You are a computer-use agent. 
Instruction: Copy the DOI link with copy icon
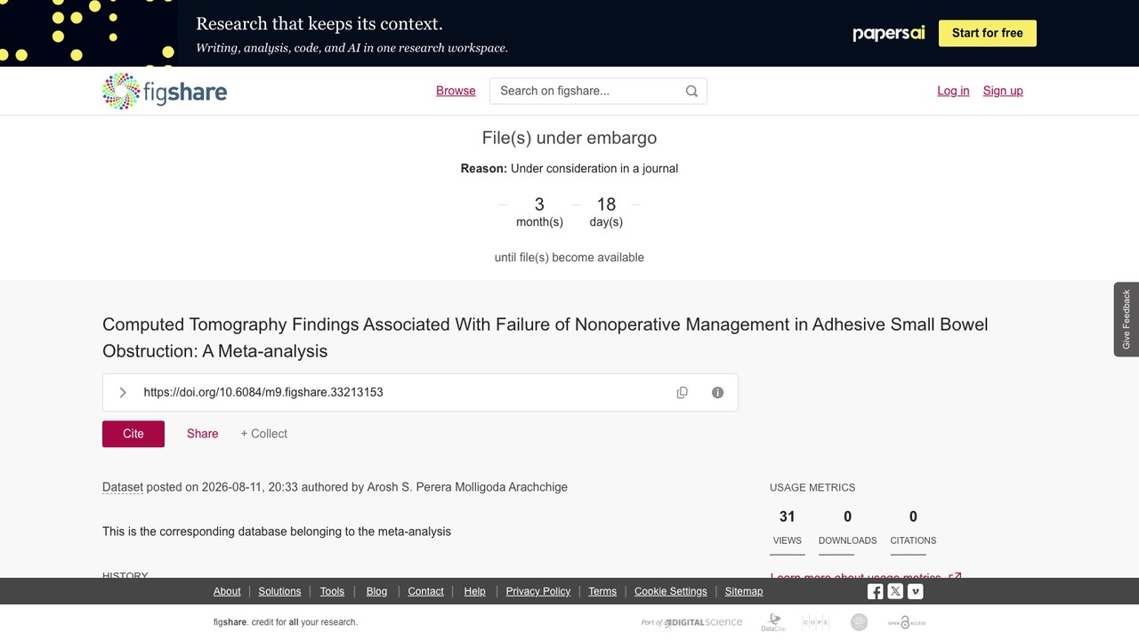683,392
